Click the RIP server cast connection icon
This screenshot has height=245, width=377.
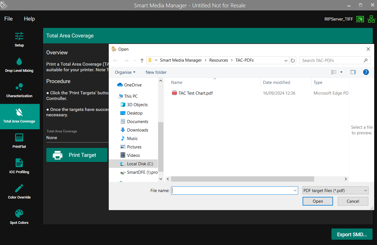[x=360, y=19]
